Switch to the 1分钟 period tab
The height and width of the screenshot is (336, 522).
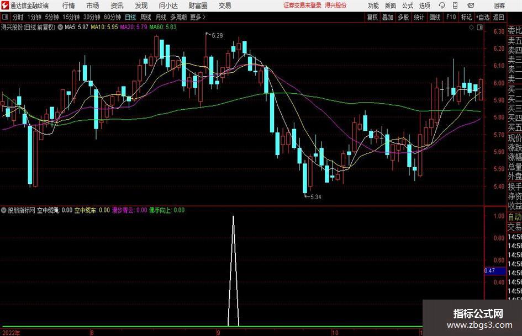(34, 17)
